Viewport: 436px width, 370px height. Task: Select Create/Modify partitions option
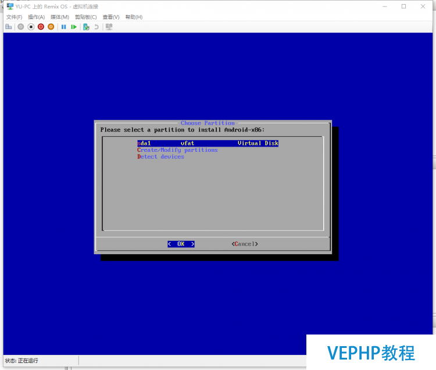[x=177, y=150]
